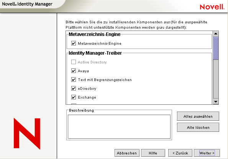Click the component list scrollbar thumb

coord(216,48)
